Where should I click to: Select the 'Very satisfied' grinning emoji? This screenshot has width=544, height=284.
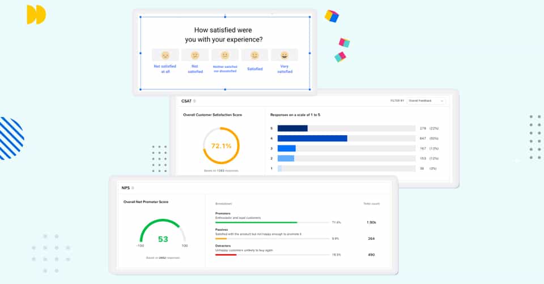point(284,55)
